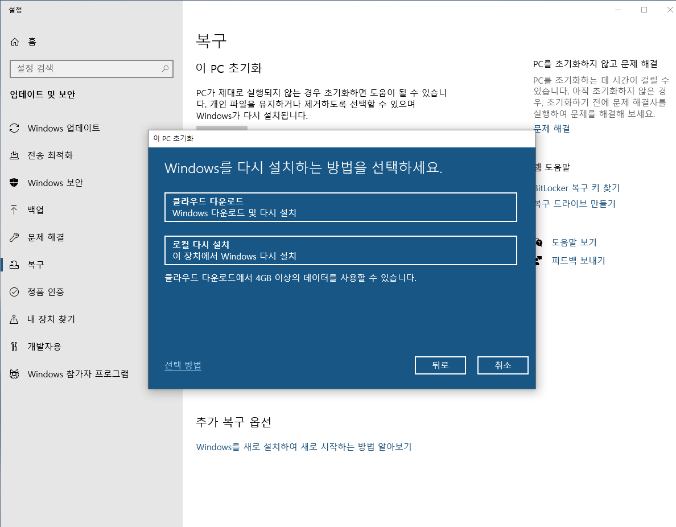Click the 문제 해결 link on right panel

coord(553,129)
